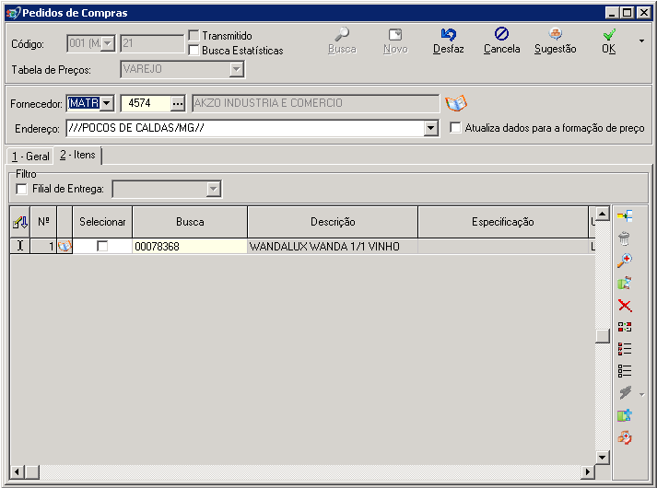Image resolution: width=657 pixels, height=488 pixels.
Task: Click the Cancela toolbar button
Action: point(501,41)
